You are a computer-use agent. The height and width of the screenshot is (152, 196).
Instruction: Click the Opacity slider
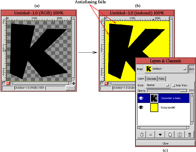click(x=167, y=90)
